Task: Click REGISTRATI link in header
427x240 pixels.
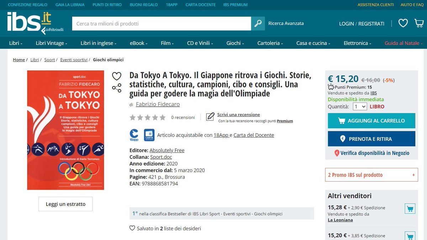Action: pyautogui.click(x=371, y=23)
